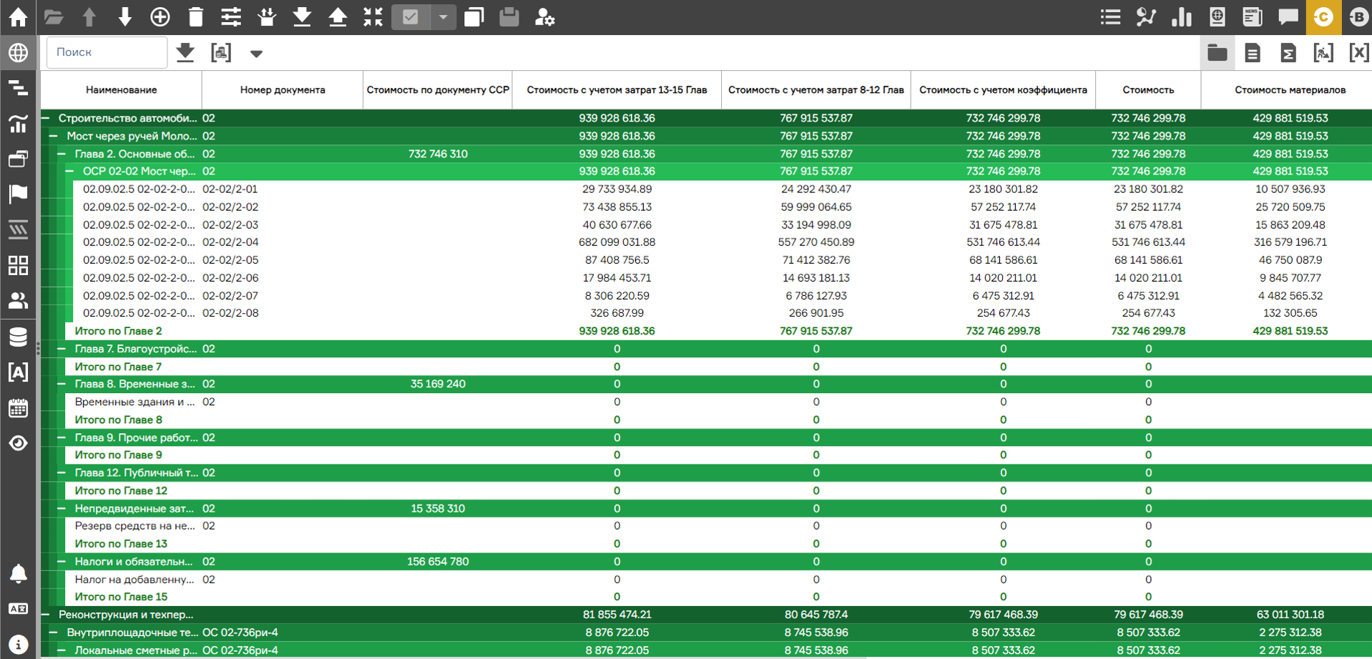The image size is (1372, 659).
Task: Select sigma summary document tab
Action: pyautogui.click(x=1288, y=52)
